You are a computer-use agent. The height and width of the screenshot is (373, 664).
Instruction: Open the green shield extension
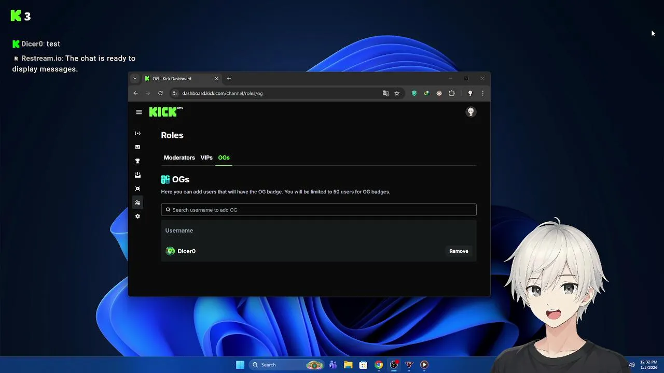tap(414, 93)
